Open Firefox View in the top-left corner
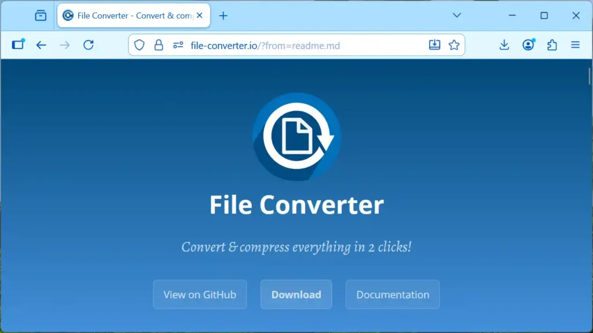The width and height of the screenshot is (593, 333). pyautogui.click(x=39, y=15)
